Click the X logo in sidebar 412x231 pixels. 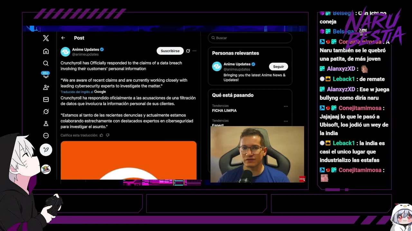(46, 38)
